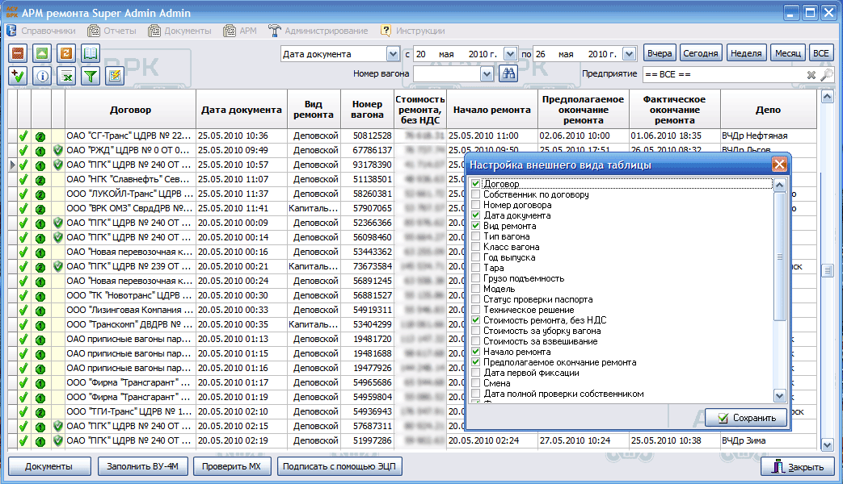Click the main table scroll-up arrow
This screenshot has height=484, width=843.
click(x=827, y=97)
